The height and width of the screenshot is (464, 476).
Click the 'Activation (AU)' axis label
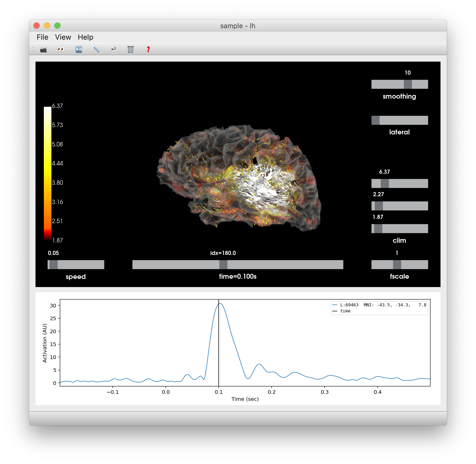click(x=45, y=343)
